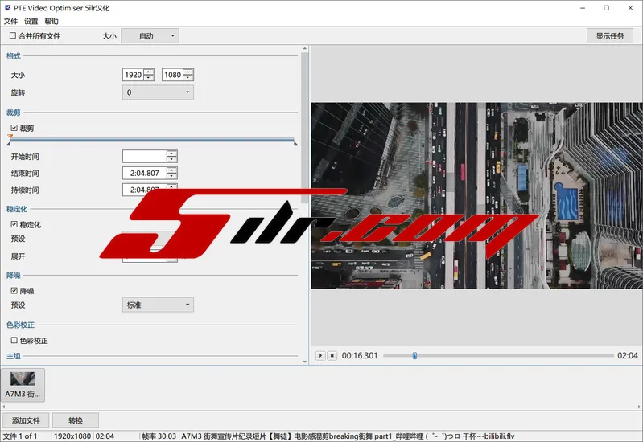Increase the height 1080 stepper
The width and height of the screenshot is (643, 442).
[188, 72]
